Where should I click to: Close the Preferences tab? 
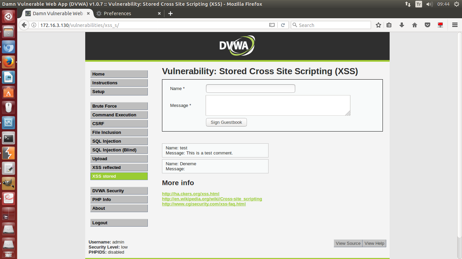[x=160, y=13]
